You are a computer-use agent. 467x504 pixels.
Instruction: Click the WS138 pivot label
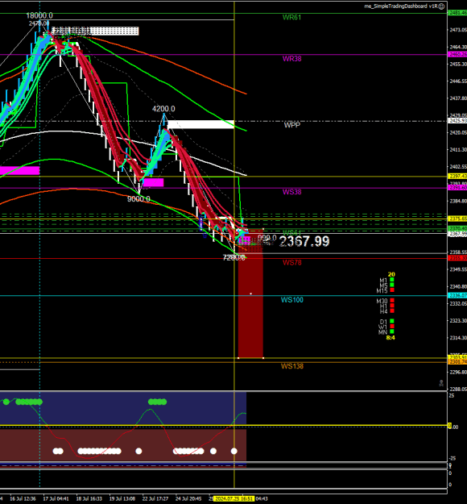(x=291, y=366)
